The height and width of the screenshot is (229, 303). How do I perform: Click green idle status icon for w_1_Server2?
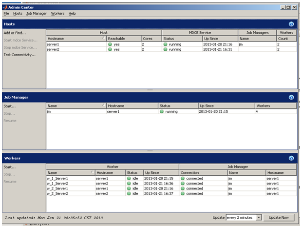129,183
